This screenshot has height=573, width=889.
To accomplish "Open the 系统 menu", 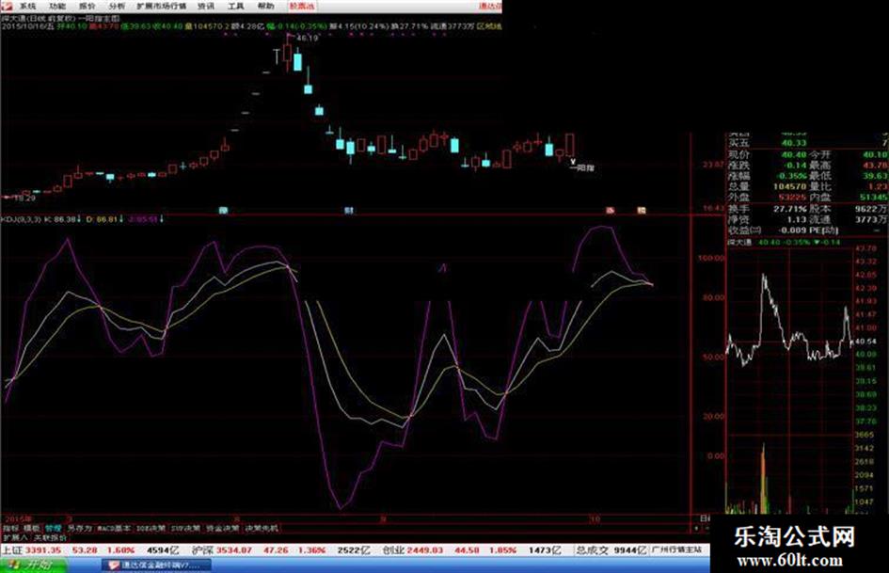I will click(x=27, y=7).
